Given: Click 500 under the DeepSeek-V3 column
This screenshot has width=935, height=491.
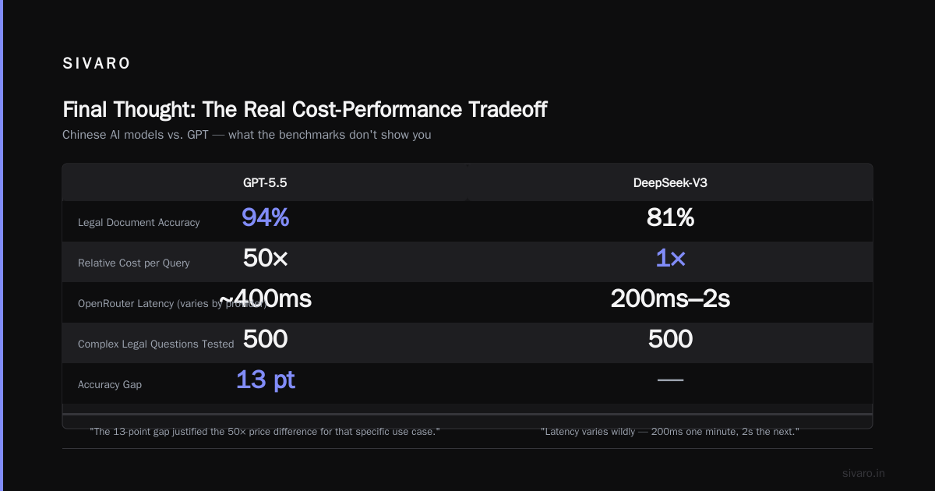Looking at the screenshot, I should click(670, 340).
